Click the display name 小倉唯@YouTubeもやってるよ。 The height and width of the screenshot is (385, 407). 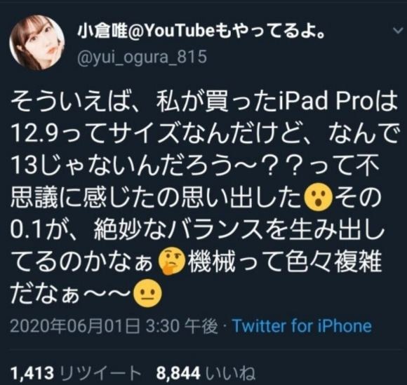(x=201, y=32)
